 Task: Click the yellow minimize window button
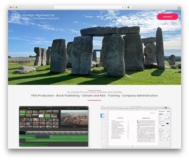[14, 7]
